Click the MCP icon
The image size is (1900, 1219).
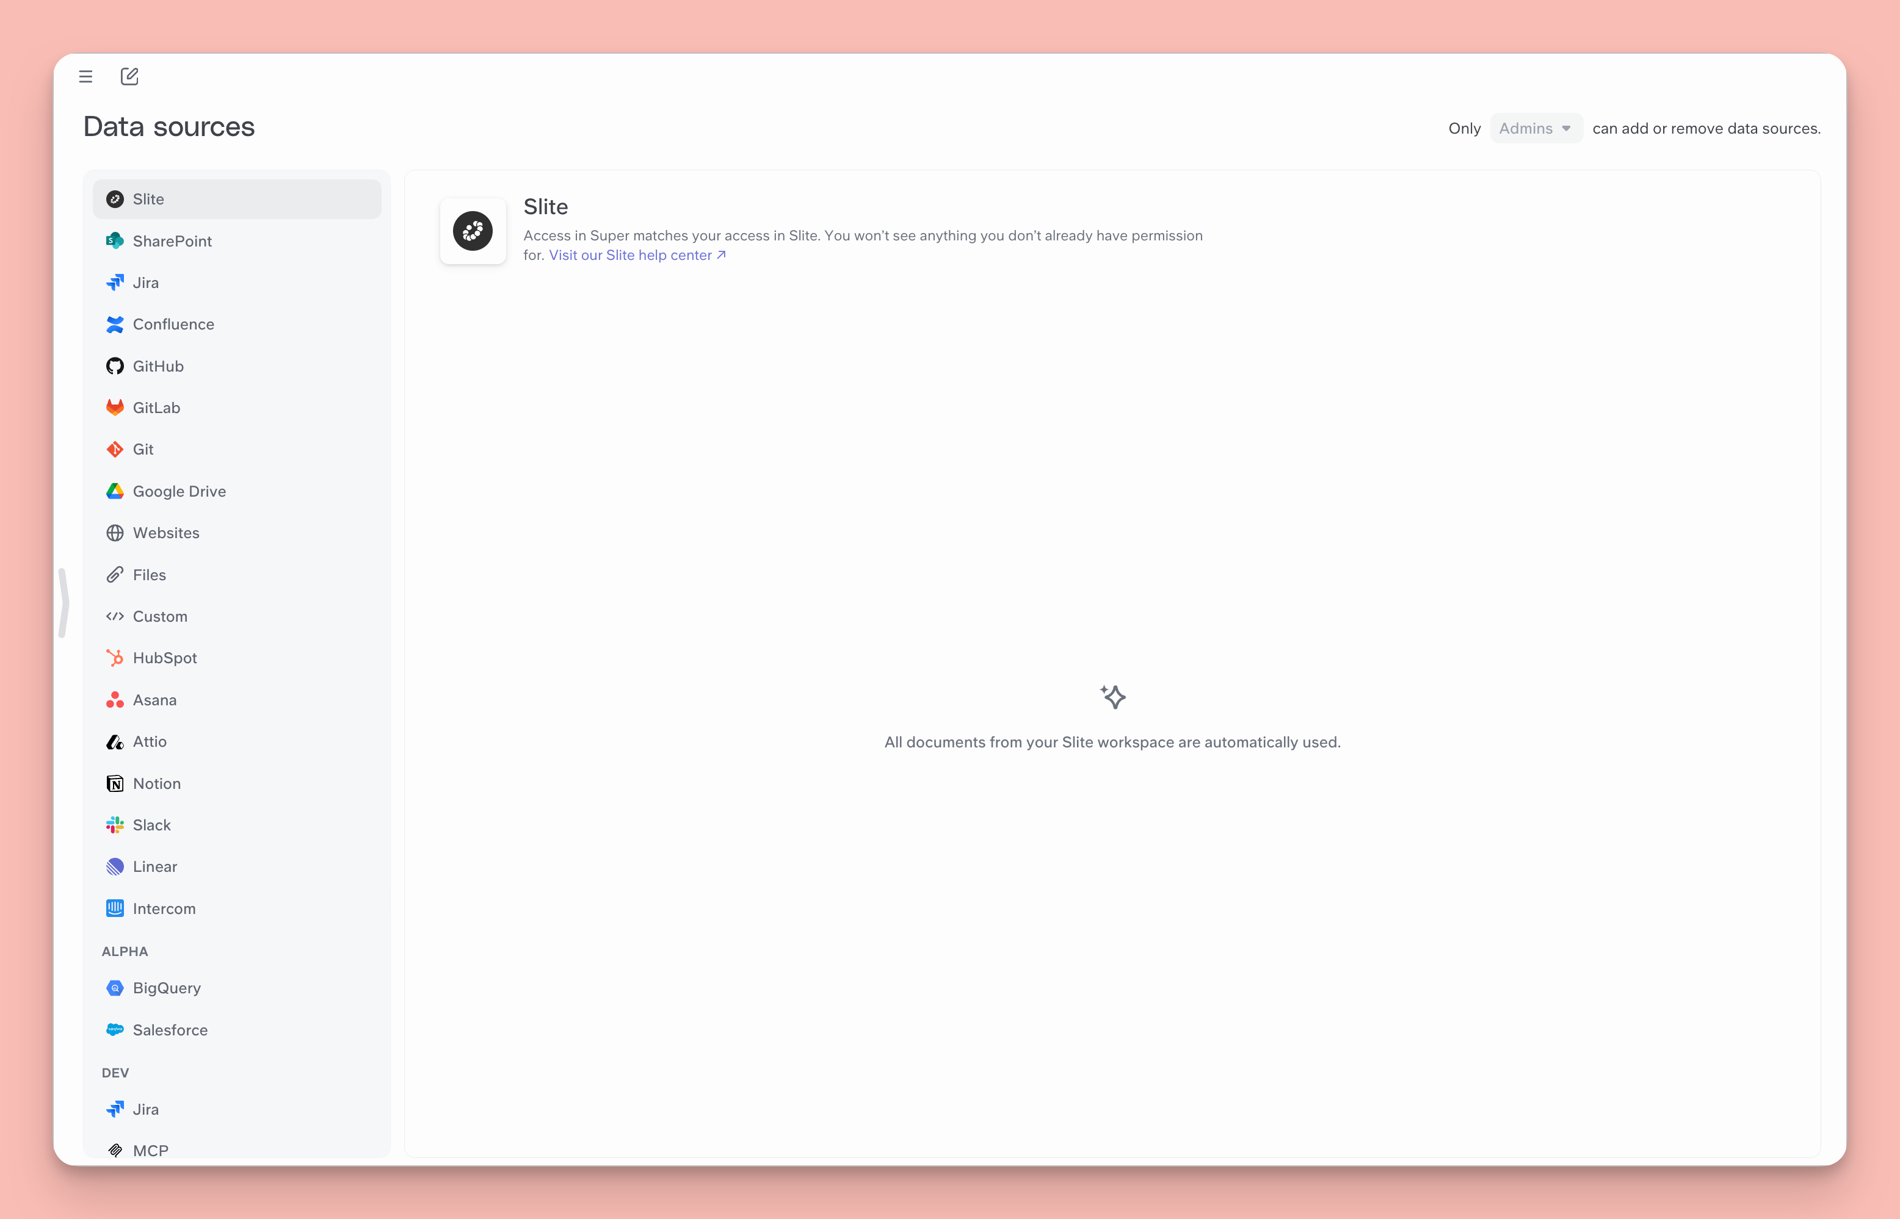click(x=115, y=1151)
